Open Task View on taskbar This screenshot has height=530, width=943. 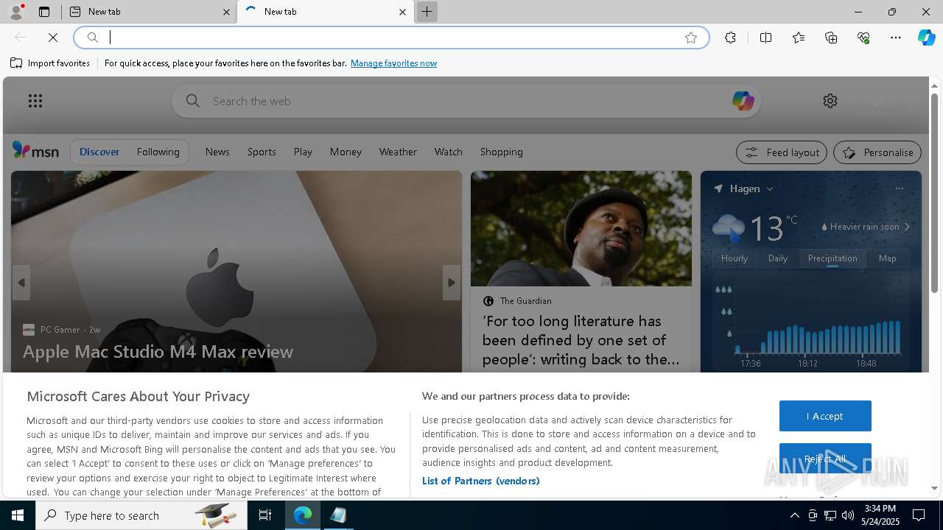pos(265,515)
